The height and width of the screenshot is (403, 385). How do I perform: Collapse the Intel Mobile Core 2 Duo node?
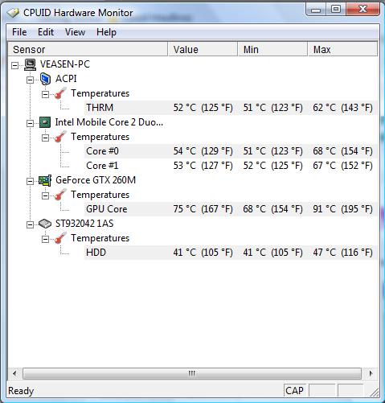[x=30, y=123]
